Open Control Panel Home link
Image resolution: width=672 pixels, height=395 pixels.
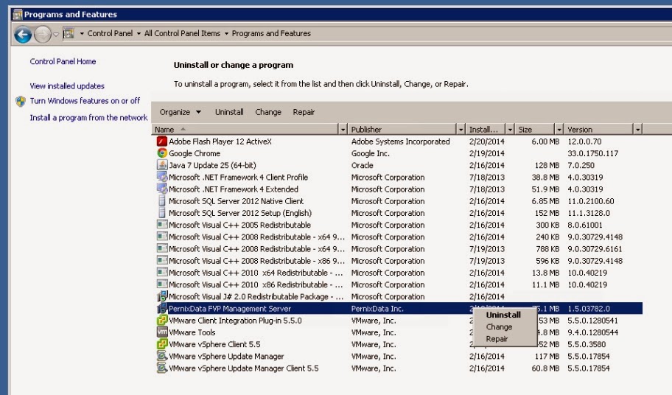(x=63, y=62)
